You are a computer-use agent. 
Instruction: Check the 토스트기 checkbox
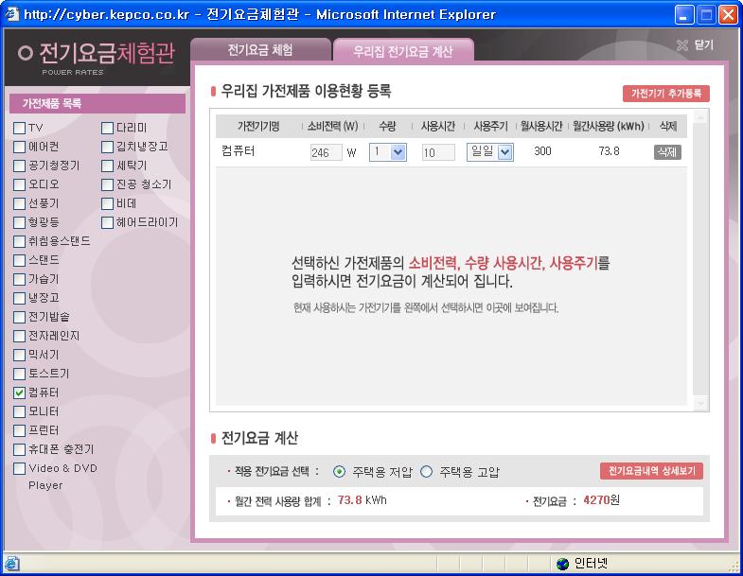[x=20, y=375]
